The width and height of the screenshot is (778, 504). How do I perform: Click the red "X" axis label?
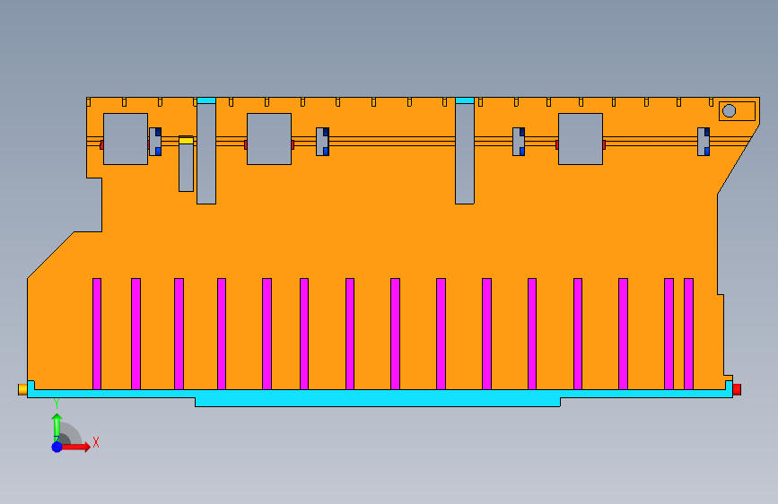96,442
